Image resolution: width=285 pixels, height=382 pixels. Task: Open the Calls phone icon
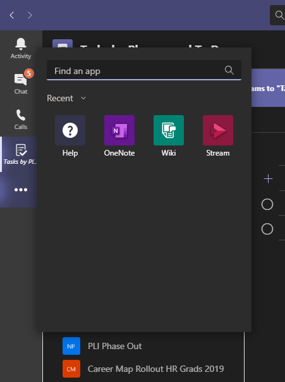click(21, 120)
